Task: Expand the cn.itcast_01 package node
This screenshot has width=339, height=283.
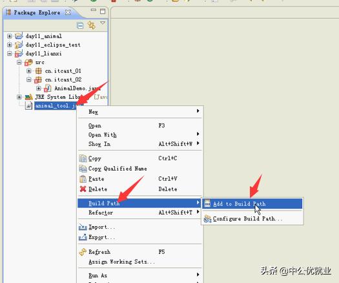Action: (29, 71)
